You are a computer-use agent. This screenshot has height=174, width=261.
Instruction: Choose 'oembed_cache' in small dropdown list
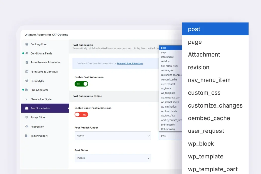click(171, 79)
